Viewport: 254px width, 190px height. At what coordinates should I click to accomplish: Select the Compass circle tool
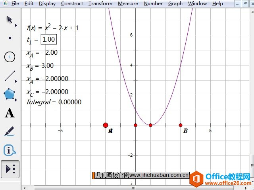coord(10,57)
